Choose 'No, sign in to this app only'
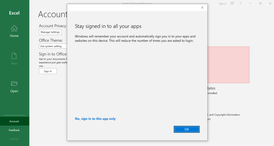Viewport: 274px width, 146px height. coord(95,119)
